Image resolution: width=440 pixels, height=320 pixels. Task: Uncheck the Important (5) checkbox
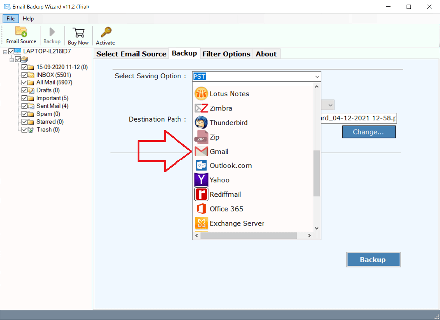click(x=24, y=98)
